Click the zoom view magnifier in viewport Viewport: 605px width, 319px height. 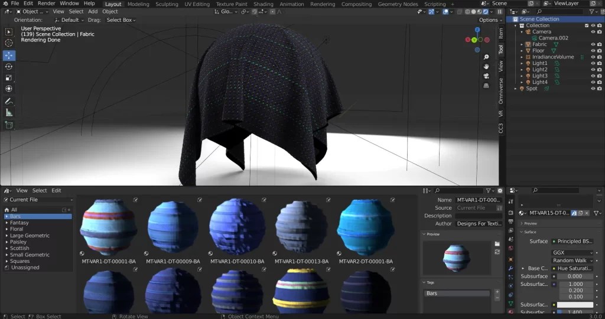coord(486,57)
